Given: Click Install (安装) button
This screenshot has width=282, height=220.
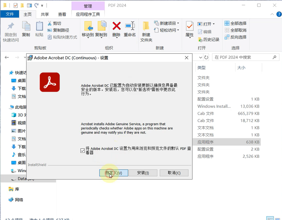Looking at the screenshot, I should click(x=143, y=173).
